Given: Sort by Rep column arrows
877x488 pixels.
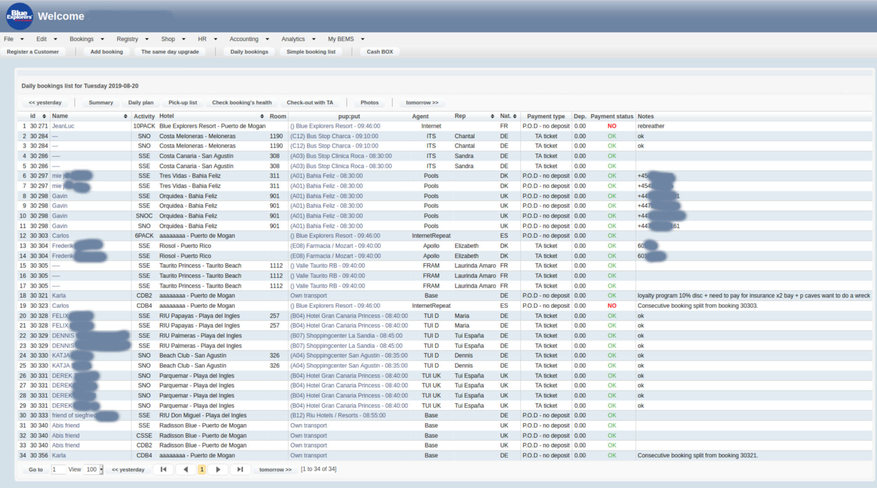Looking at the screenshot, I should (x=492, y=116).
